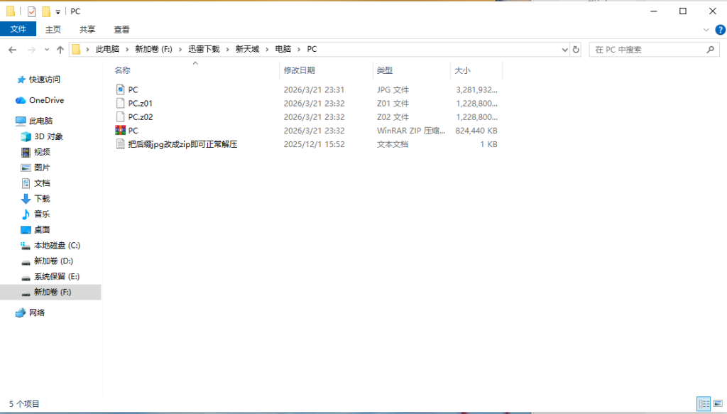Select 此电脑 in the navigation pane
The height and width of the screenshot is (414, 727).
[40, 121]
